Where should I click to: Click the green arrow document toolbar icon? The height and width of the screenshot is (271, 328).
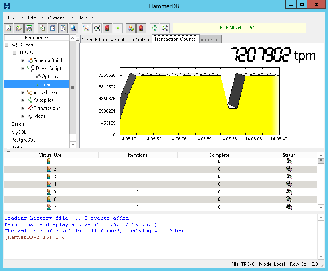(42, 28)
